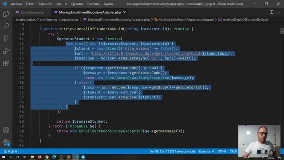Open the Selección menu
Screen dimensions: 284x160
[45, 4]
